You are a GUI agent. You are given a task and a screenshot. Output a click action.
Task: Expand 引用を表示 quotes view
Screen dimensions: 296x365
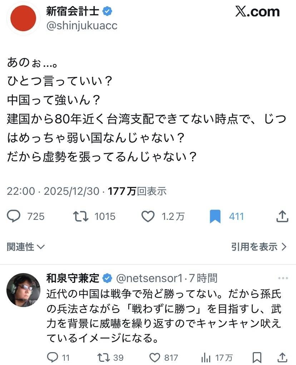coord(259,246)
